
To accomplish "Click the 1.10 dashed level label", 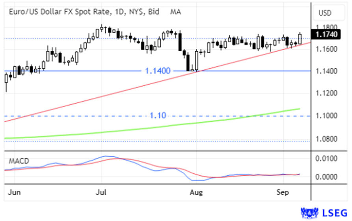I will (158, 115).
